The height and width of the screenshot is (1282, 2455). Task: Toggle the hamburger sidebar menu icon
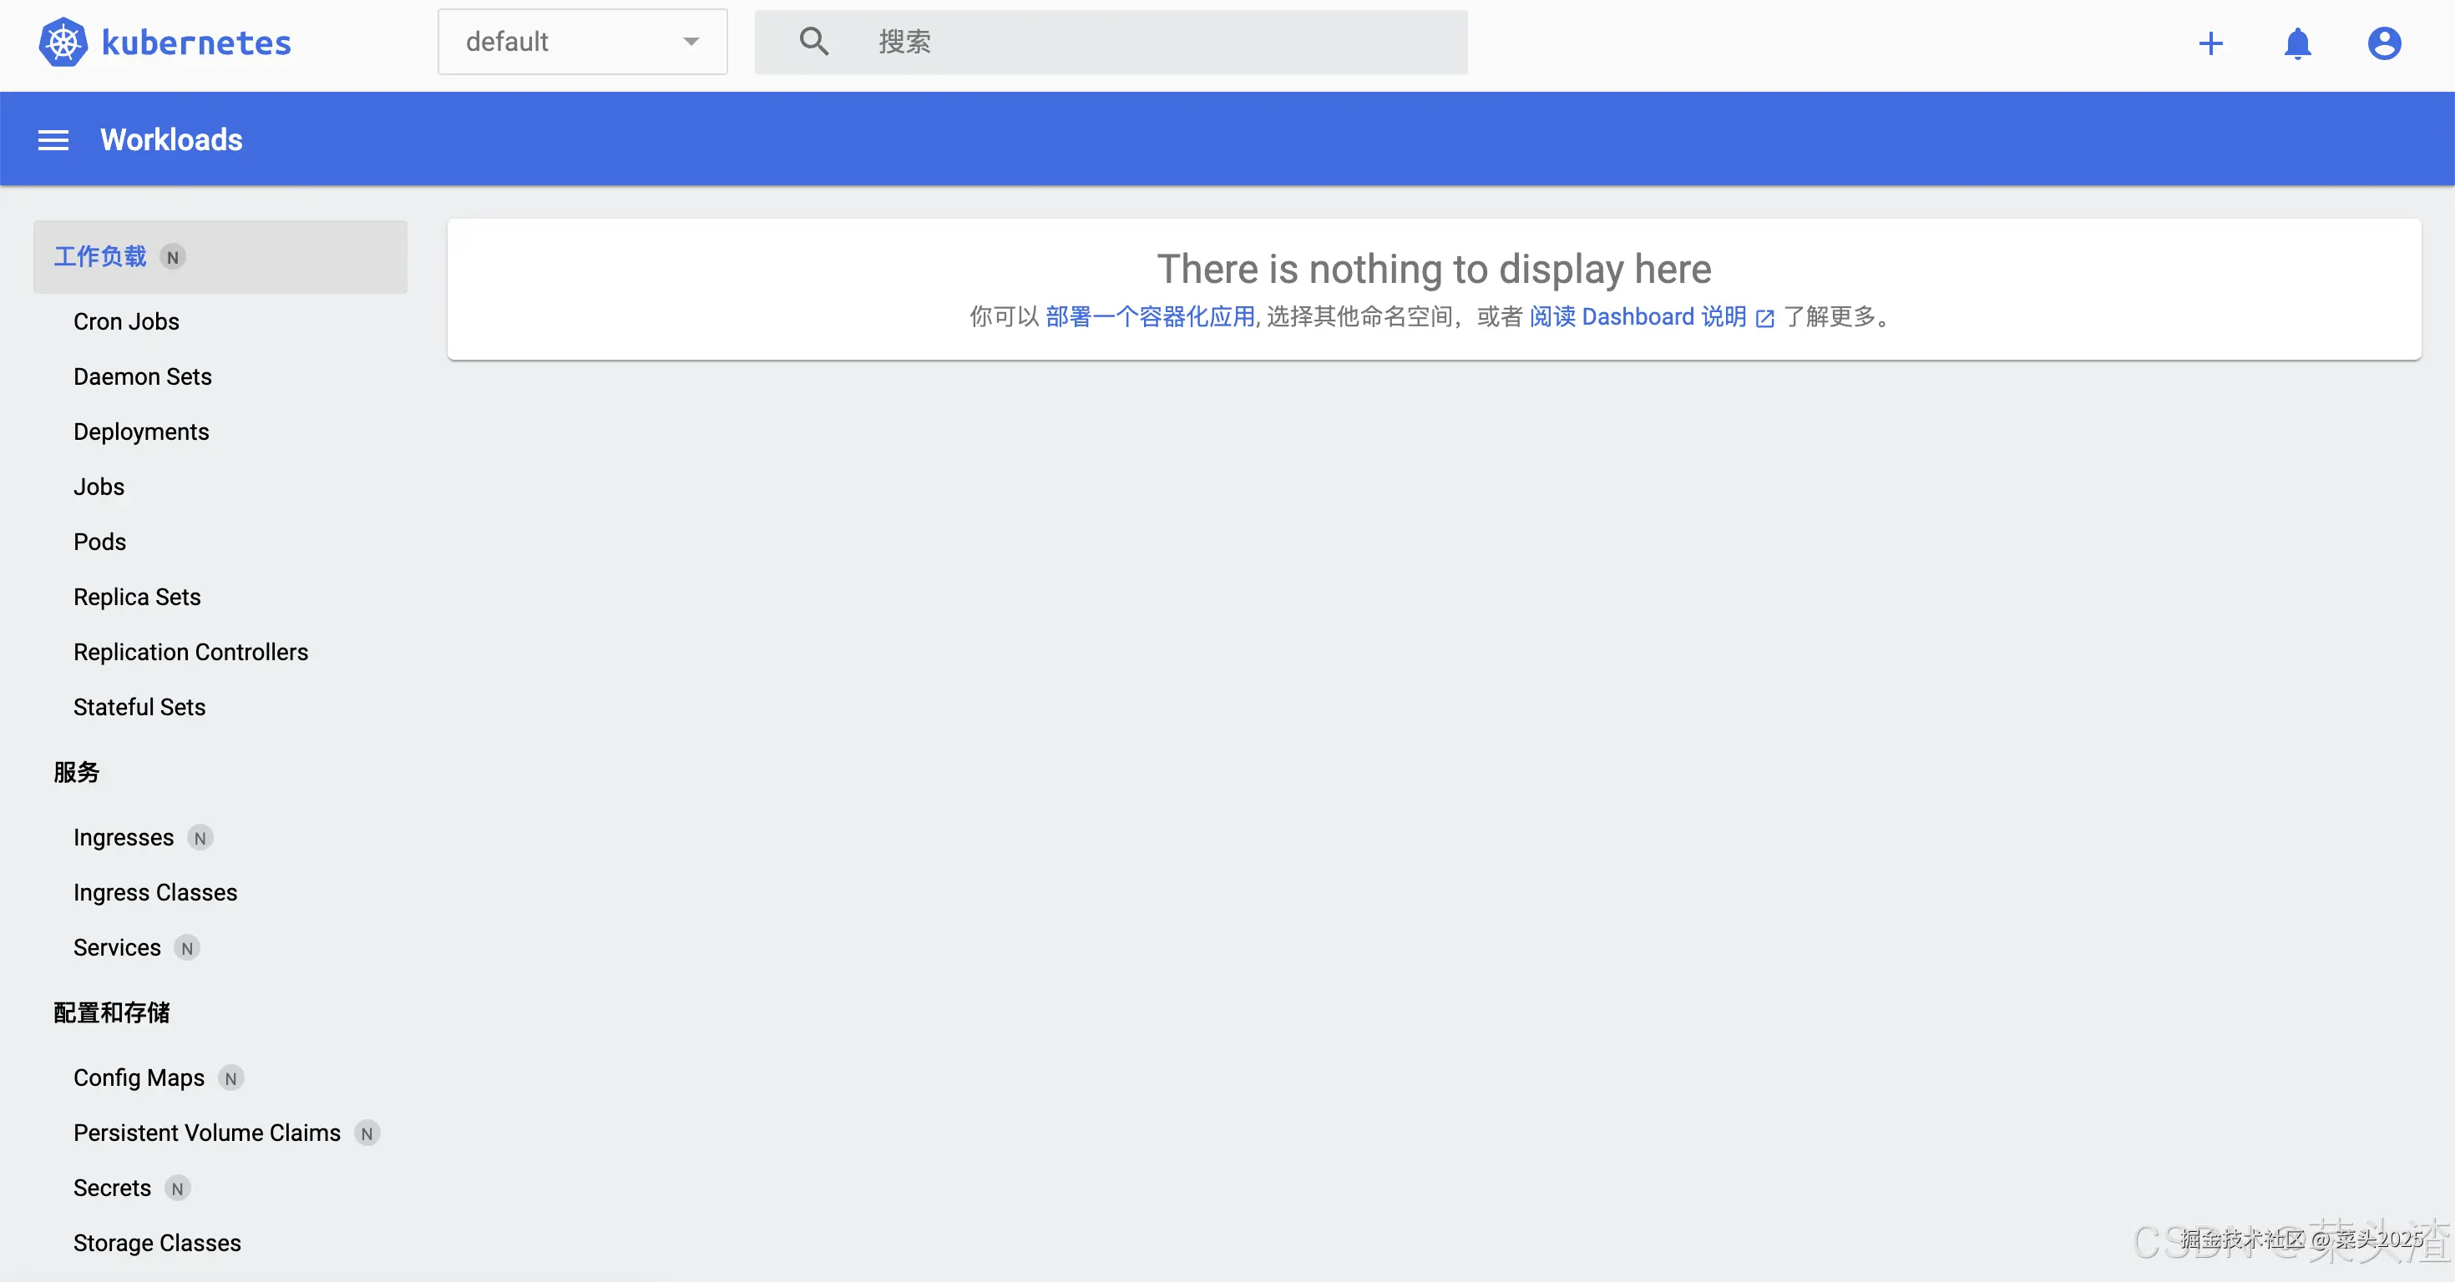coord(53,140)
